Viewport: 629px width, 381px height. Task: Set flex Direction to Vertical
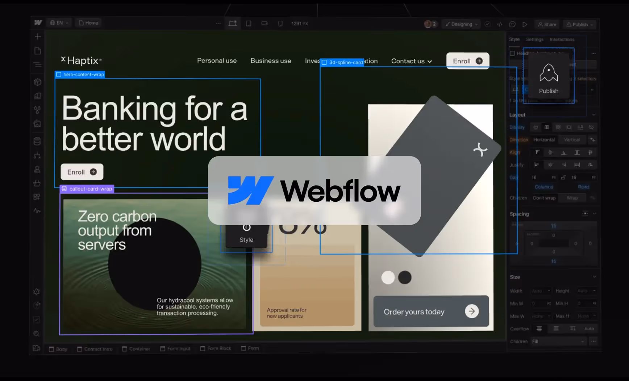572,139
